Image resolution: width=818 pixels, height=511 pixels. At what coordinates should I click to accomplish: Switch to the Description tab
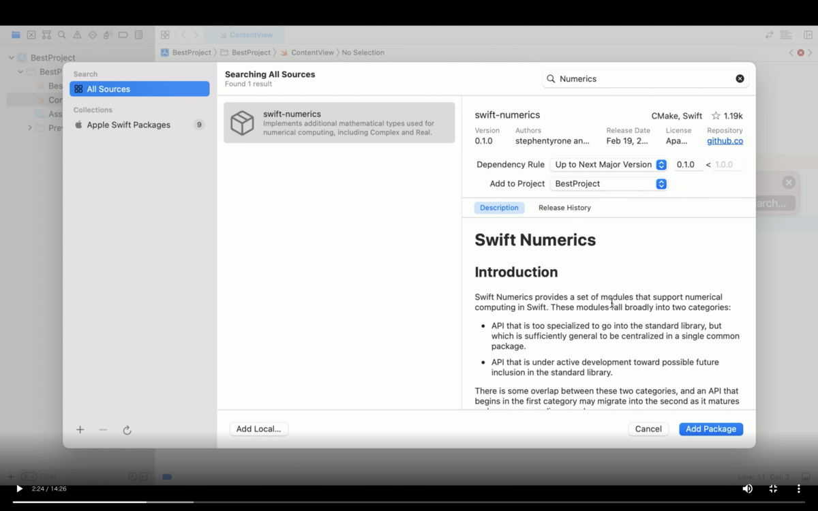(499, 208)
